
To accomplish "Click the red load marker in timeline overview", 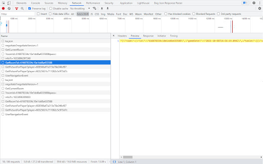I will tap(232, 26).
